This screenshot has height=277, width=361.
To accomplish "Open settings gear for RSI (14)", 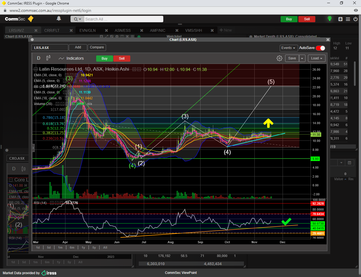I will (x=57, y=203).
